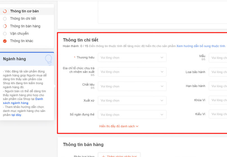The height and width of the screenshot is (157, 227).
Task: Click the chevron arrow in Chất liệu field
Action: pyautogui.click(x=162, y=86)
